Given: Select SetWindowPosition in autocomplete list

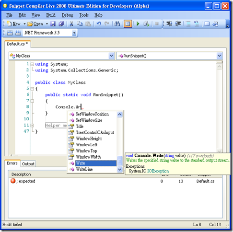Looking at the screenshot, I should 93,114.
